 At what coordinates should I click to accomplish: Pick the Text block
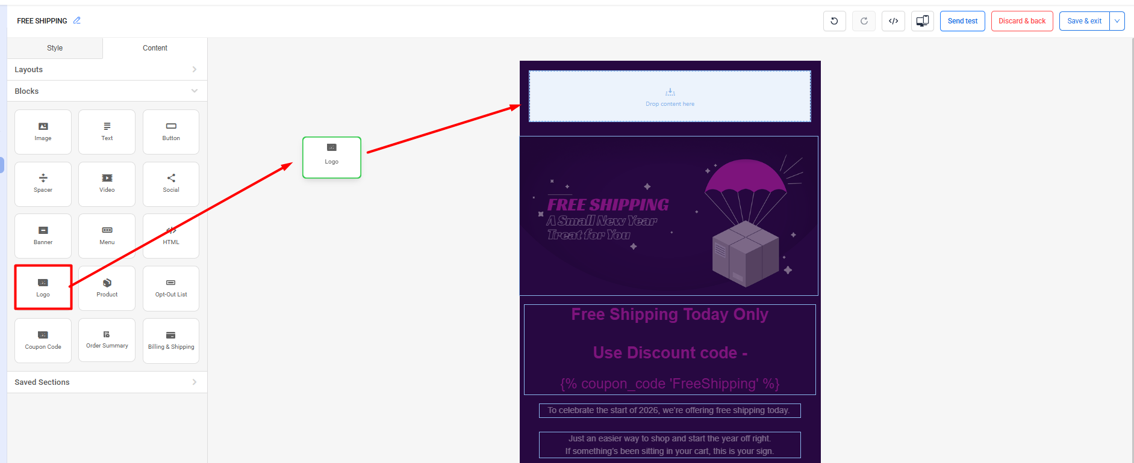pyautogui.click(x=107, y=132)
